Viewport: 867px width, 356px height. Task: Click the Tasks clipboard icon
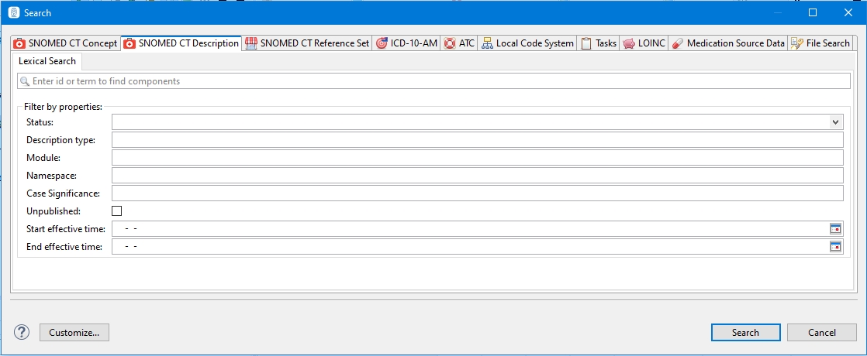[586, 43]
